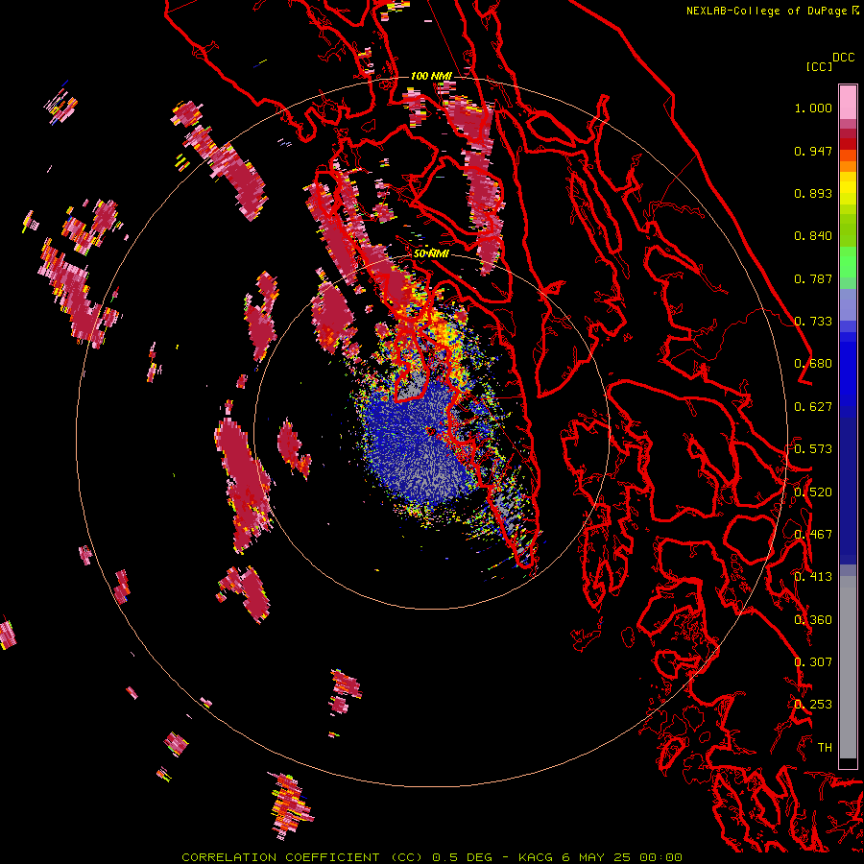The width and height of the screenshot is (864, 864).
Task: Click the 0.947 scale value
Action: point(813,151)
